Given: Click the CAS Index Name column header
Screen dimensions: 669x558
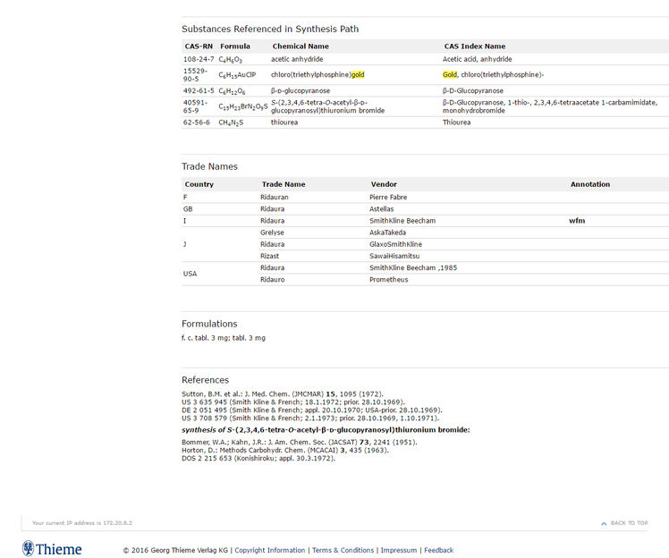Looking at the screenshot, I should pyautogui.click(x=474, y=46).
